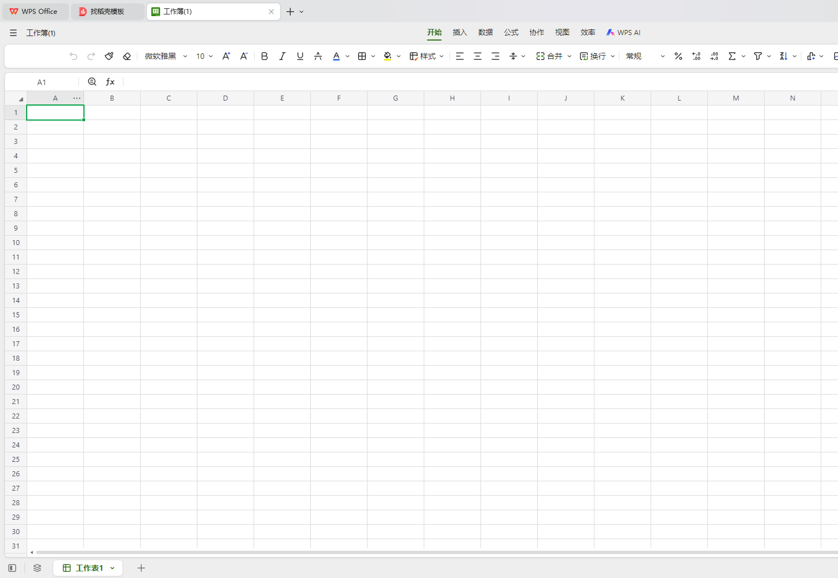Toggle bold formatting

[x=264, y=56]
